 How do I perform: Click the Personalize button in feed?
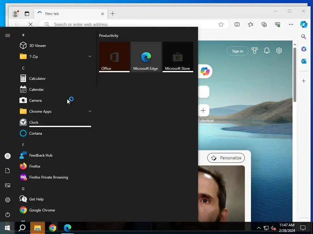coord(226,158)
